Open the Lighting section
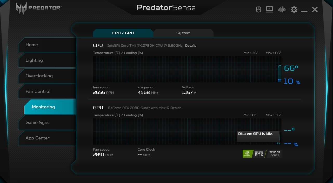The width and height of the screenshot is (333, 183). click(47, 60)
